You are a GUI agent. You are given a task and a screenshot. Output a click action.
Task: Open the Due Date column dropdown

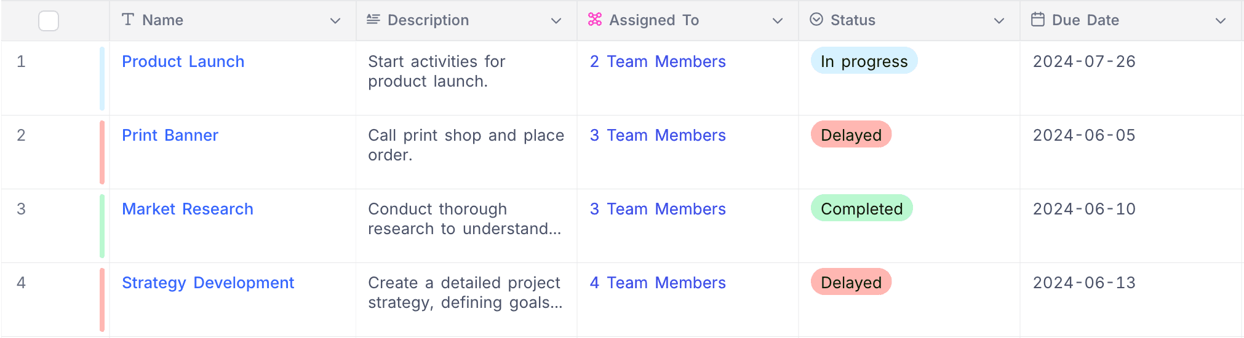(1221, 21)
